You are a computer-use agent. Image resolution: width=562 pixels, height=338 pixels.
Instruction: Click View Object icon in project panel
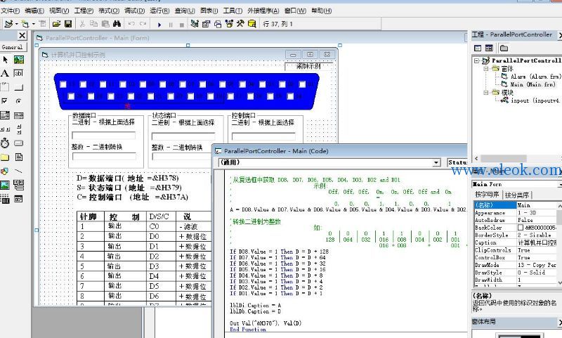[489, 48]
